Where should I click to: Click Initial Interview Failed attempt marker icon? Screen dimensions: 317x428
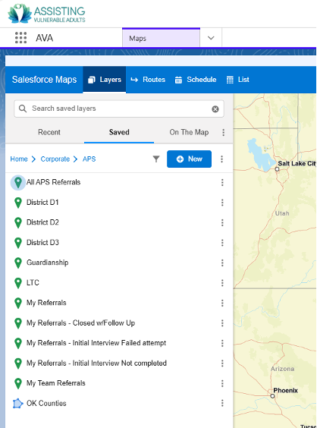click(x=18, y=343)
